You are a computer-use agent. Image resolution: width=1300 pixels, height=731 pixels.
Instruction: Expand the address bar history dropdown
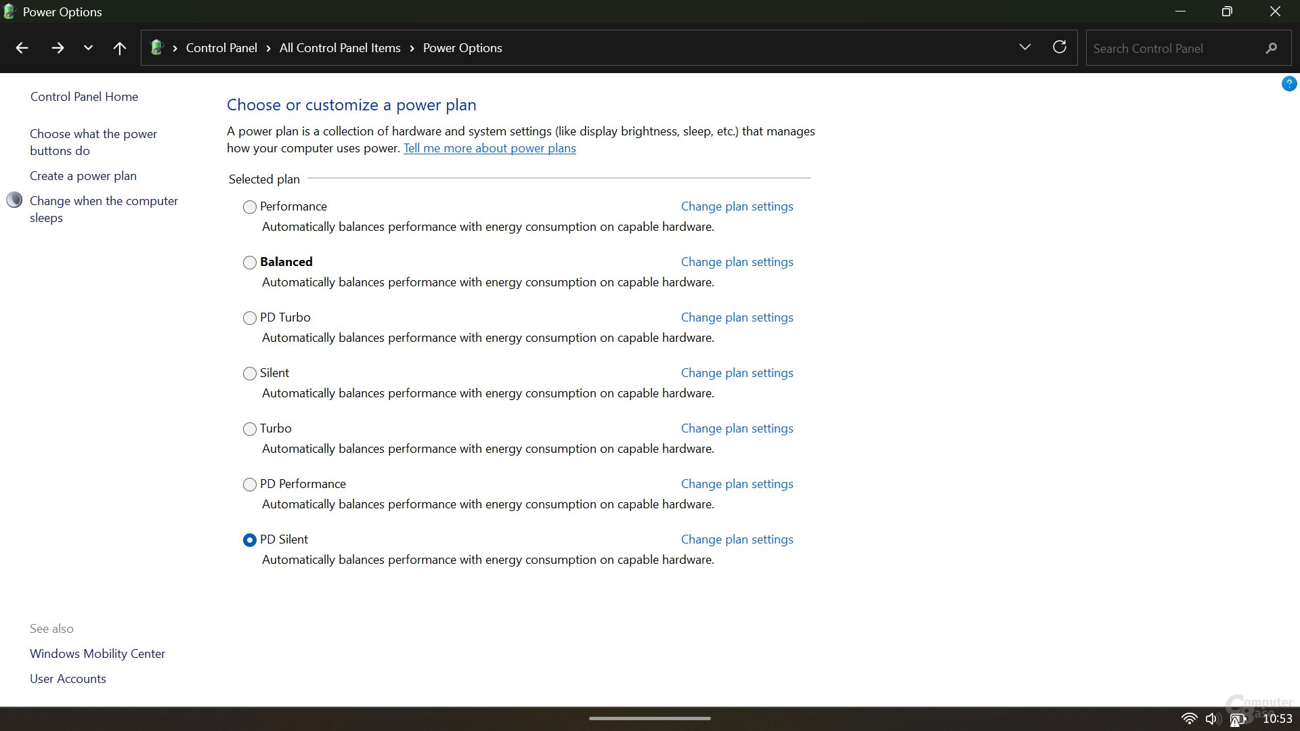[x=1024, y=47]
